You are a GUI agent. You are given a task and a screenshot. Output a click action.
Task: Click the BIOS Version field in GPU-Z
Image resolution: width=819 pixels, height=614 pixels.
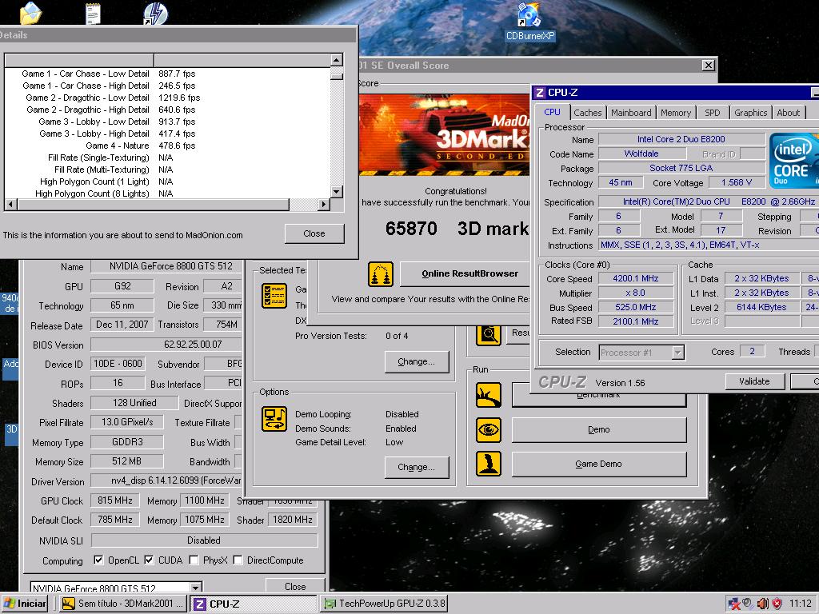[166, 345]
